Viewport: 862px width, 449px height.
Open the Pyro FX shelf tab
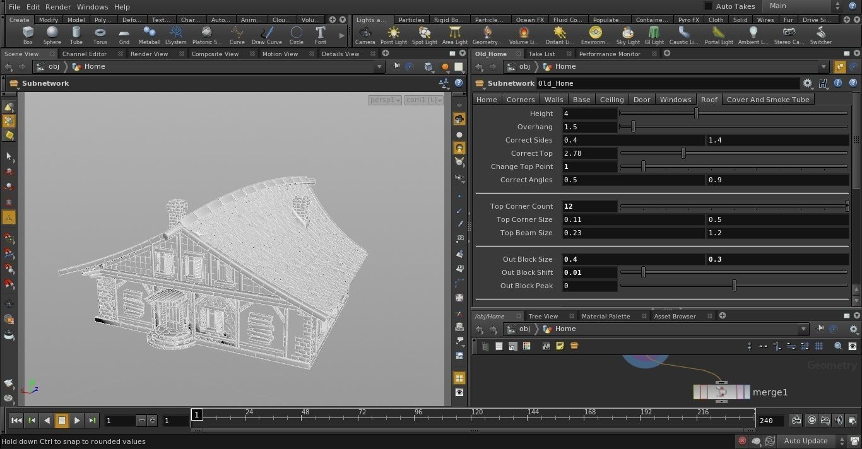click(688, 20)
